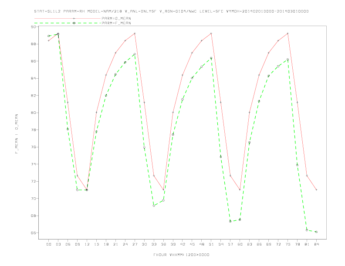
Task: Select the F_MEAN circle marker at hour 81
Action: [x=307, y=230]
